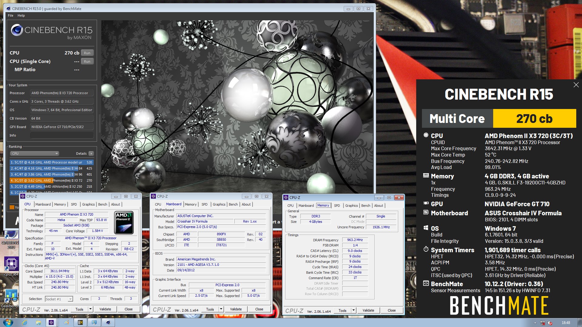The height and width of the screenshot is (327, 582).
Task: Click Close in the left CPU-Z window
Action: pos(129,309)
